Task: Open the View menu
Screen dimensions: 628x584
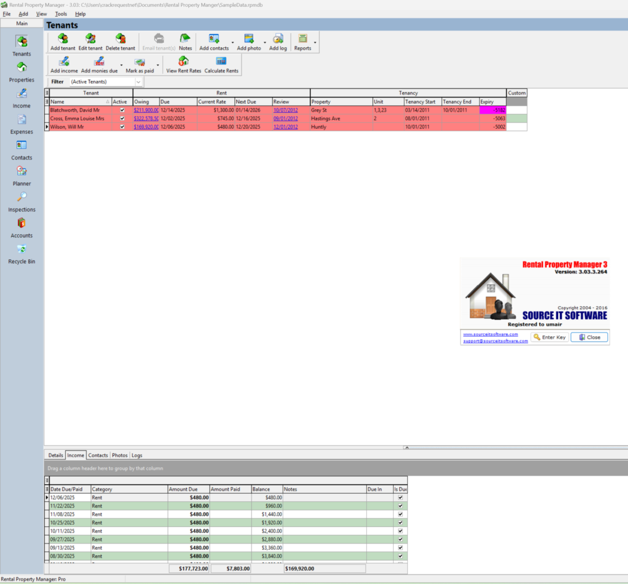Action: click(x=41, y=13)
